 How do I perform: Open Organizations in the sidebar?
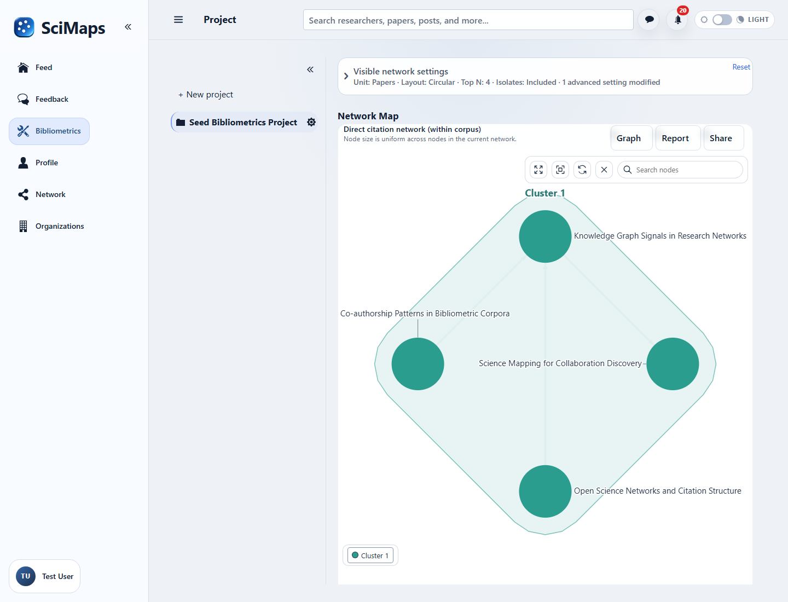click(x=51, y=227)
